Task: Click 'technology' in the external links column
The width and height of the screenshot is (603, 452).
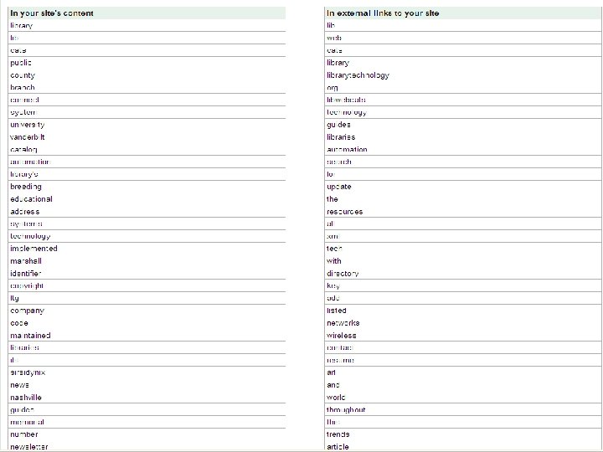Action: tap(347, 112)
